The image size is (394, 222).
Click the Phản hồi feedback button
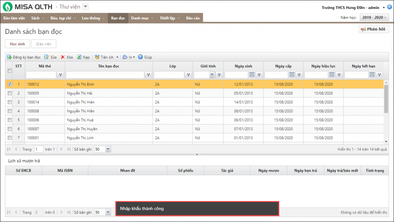tap(374, 29)
